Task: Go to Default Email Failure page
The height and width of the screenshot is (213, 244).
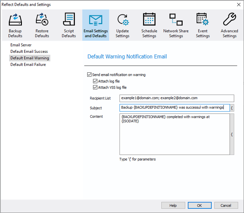Action: [28, 65]
